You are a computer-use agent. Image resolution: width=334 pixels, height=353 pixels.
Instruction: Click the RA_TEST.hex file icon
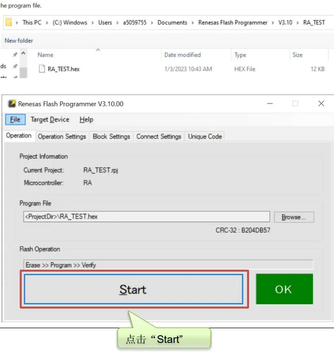(42, 69)
